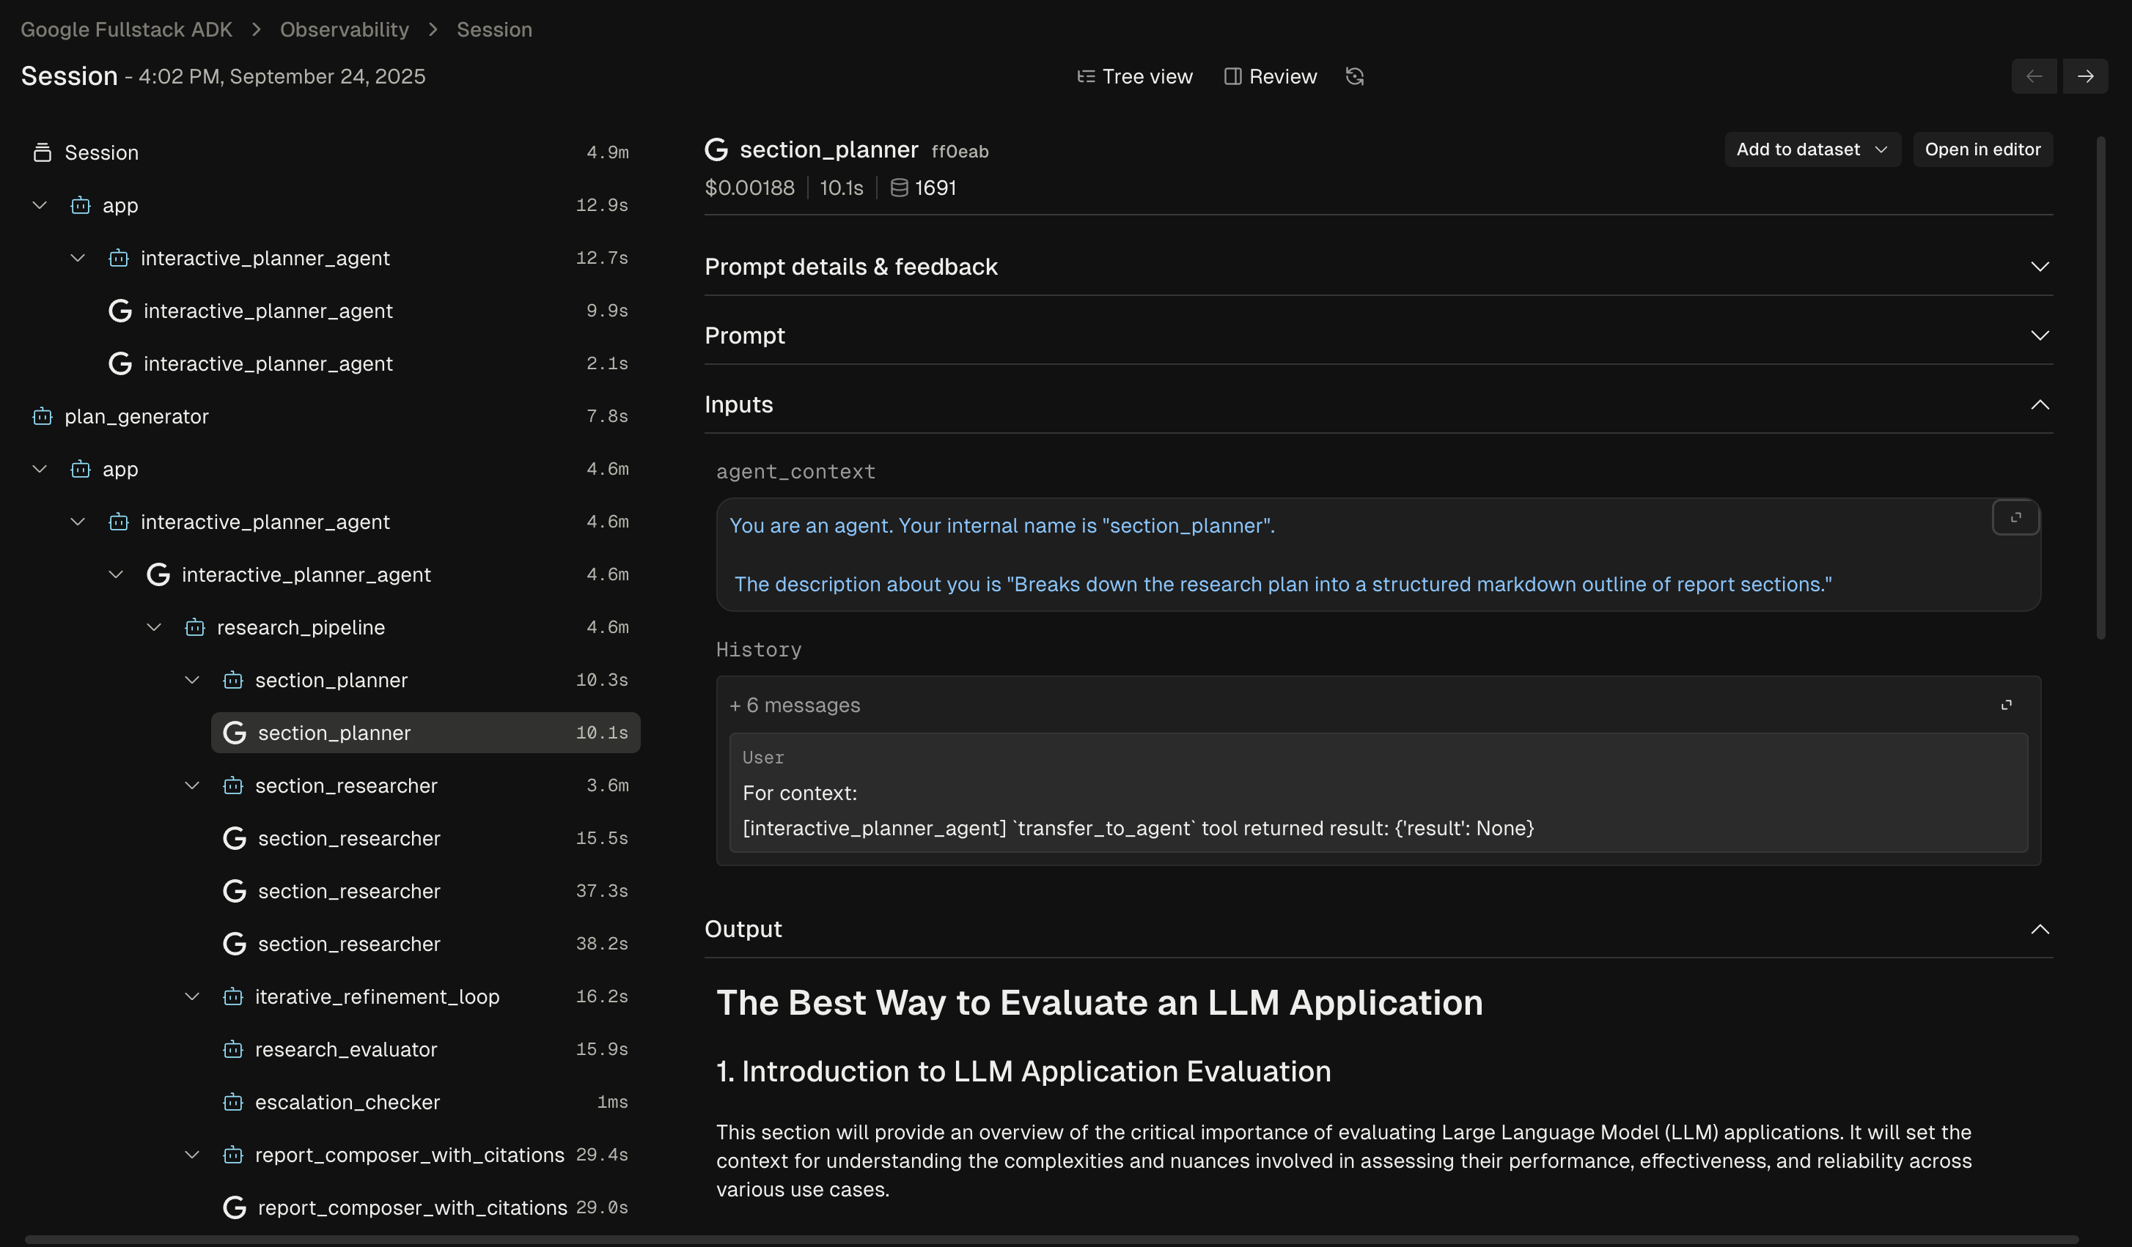
Task: Click the refresh sync icon beside Review
Action: click(x=1355, y=76)
